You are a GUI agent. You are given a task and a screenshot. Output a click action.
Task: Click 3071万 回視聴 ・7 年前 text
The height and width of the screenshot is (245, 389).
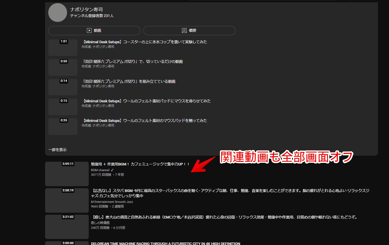point(107,175)
